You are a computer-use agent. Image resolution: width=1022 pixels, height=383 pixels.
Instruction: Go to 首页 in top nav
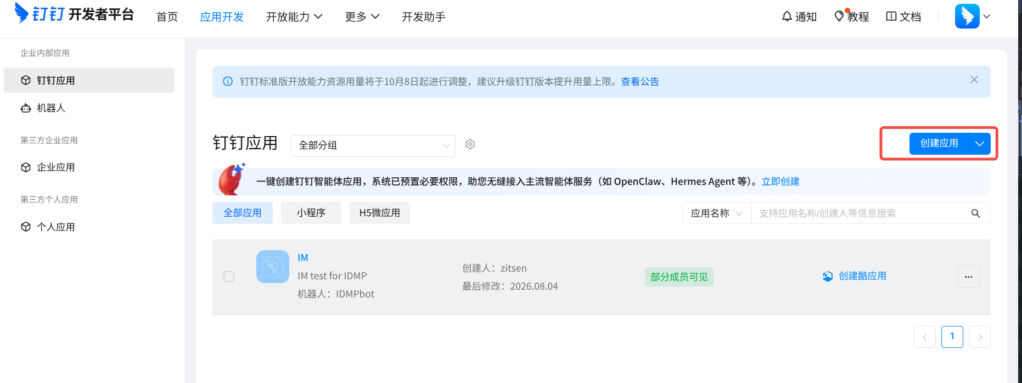click(167, 17)
